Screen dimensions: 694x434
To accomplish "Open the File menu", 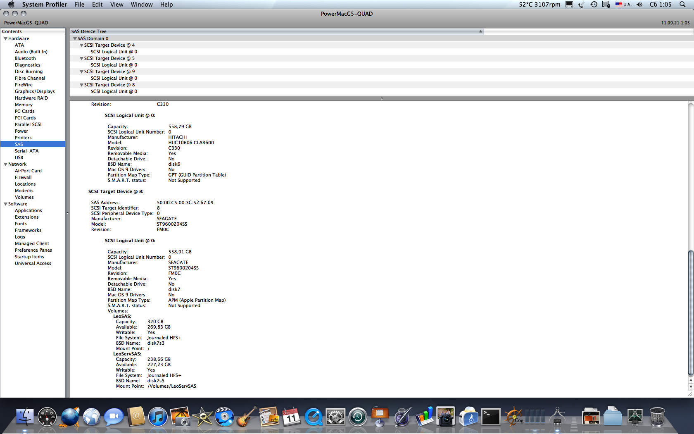I will [x=79, y=5].
